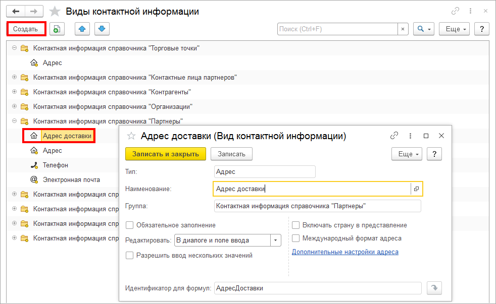Add the list to favorites with the star icon
Image resolution: width=496 pixels, height=304 pixels.
[55, 11]
